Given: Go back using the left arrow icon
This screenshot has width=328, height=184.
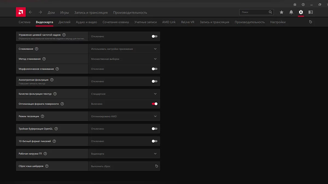Looking at the screenshot, I should click(30, 12).
